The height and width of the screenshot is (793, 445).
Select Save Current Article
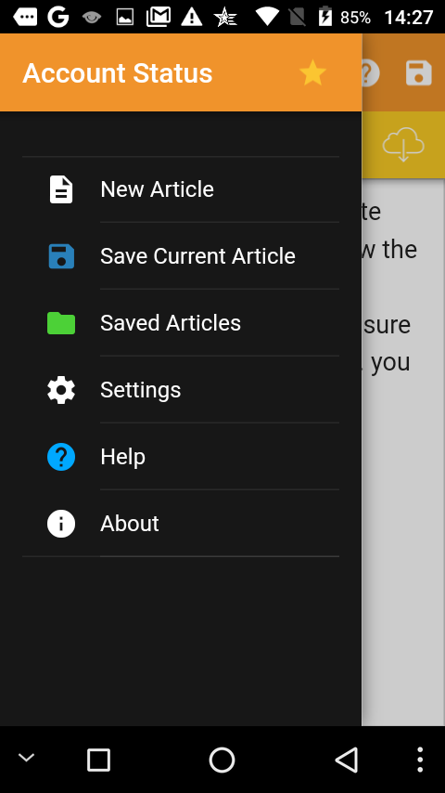181,256
